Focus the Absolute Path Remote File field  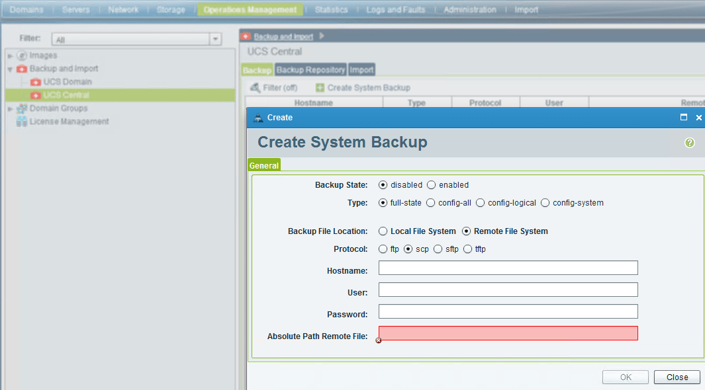508,333
